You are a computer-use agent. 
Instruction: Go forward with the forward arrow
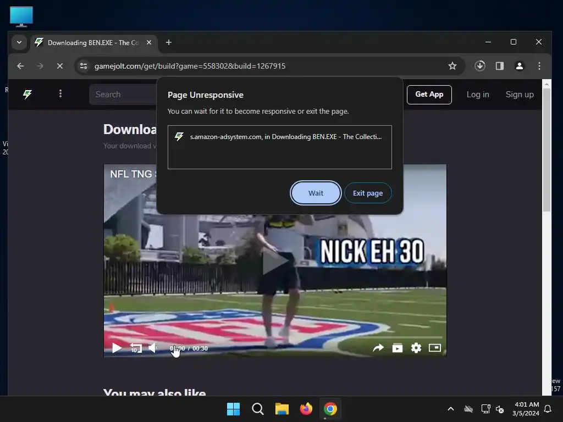click(x=40, y=66)
